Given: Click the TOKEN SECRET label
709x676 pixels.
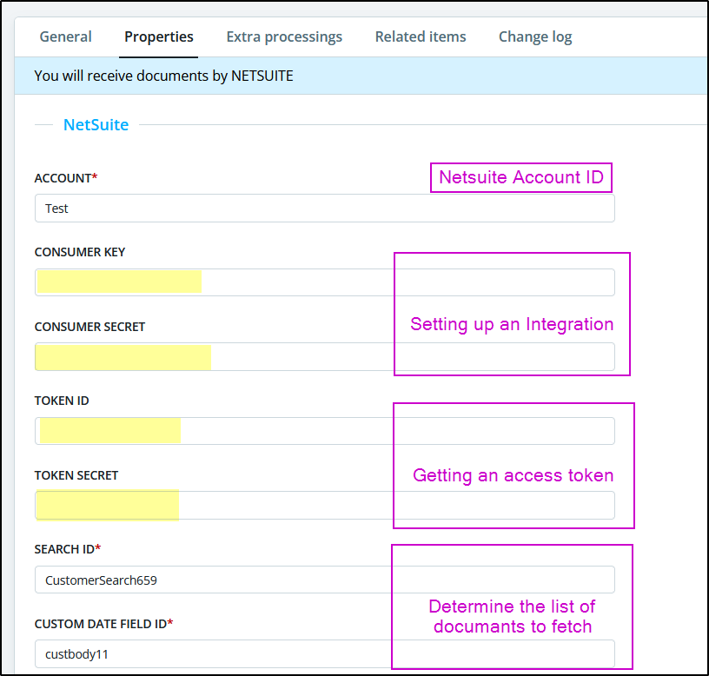Looking at the screenshot, I should 76,475.
